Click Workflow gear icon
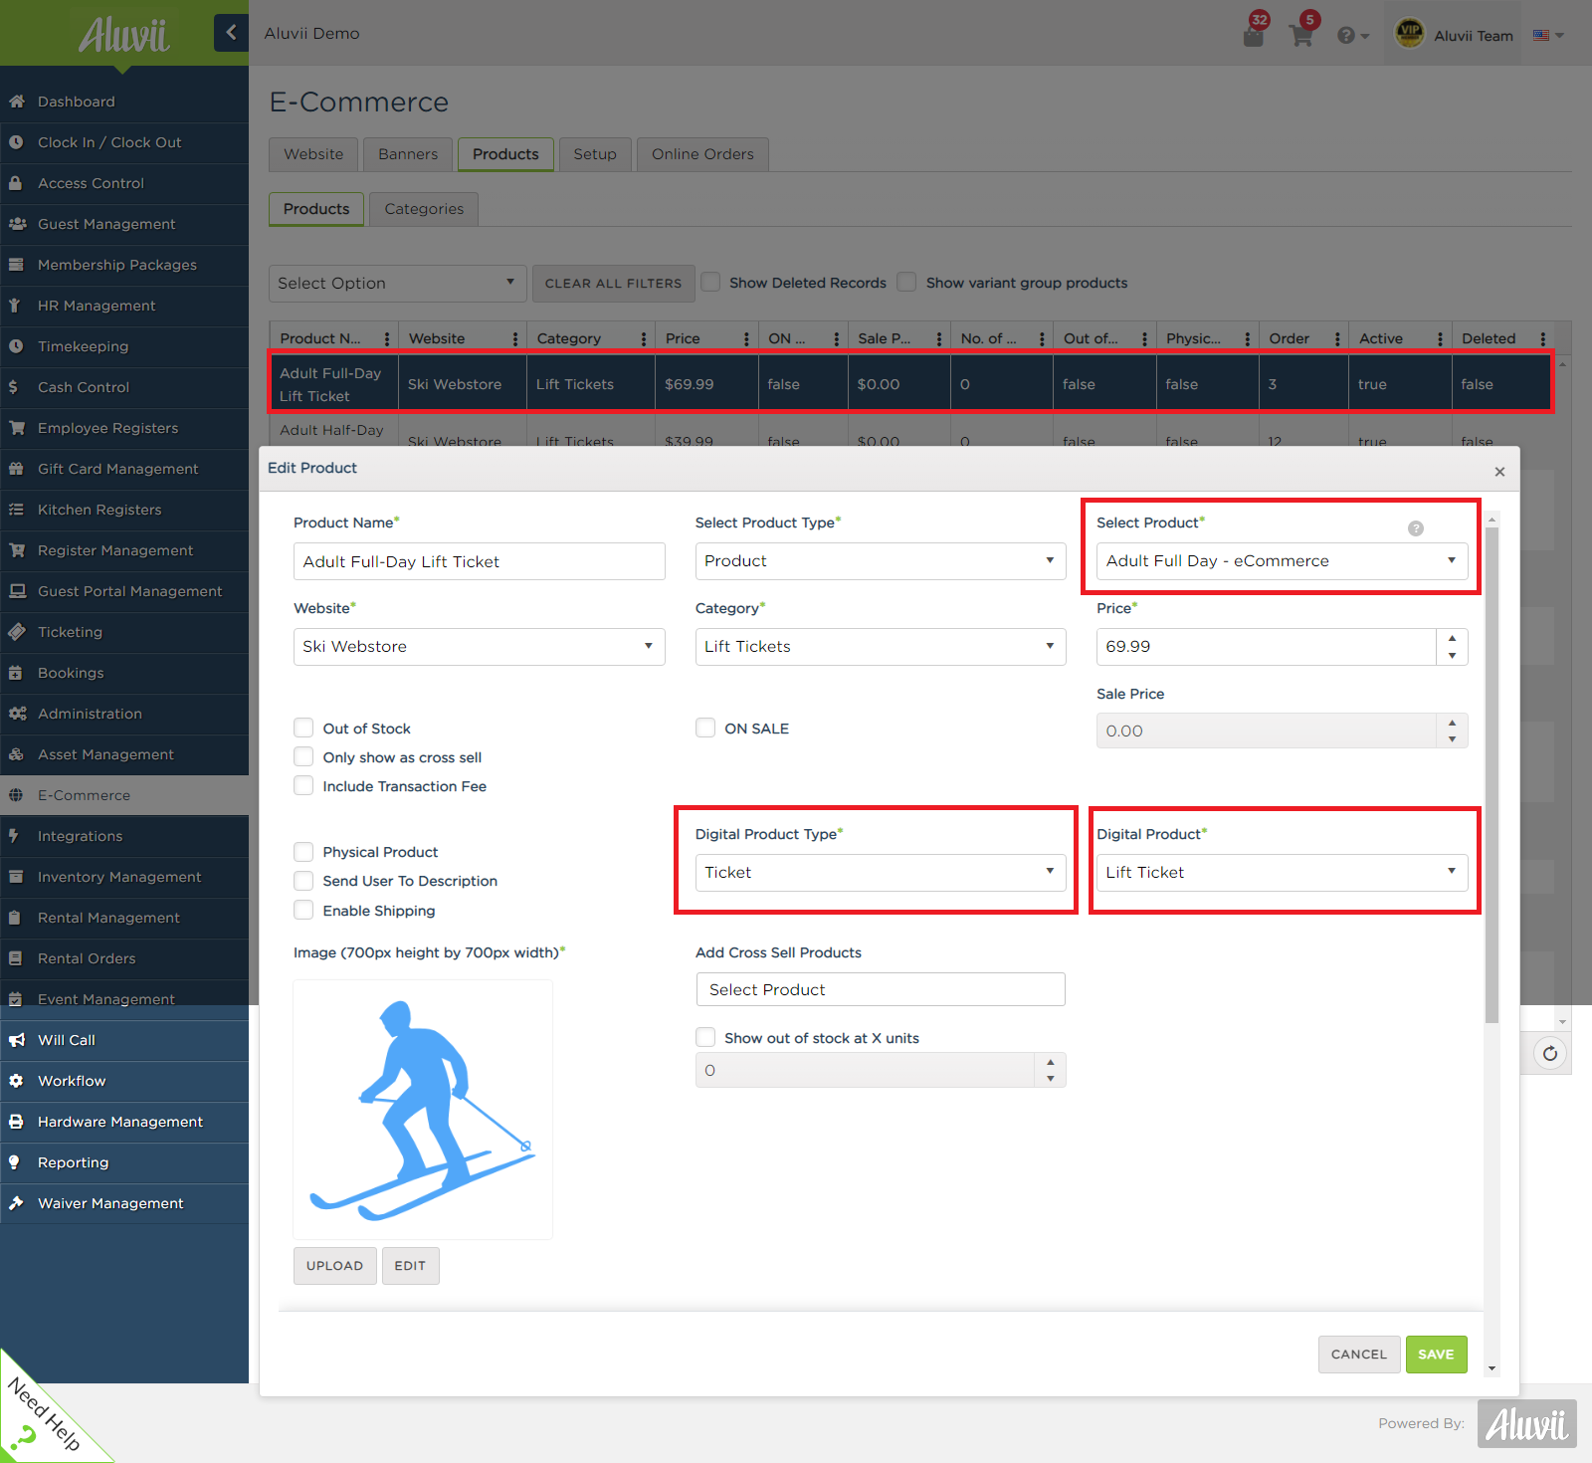 tap(16, 1081)
